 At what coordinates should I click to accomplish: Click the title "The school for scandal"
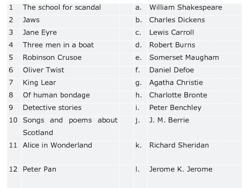coord(62,7)
